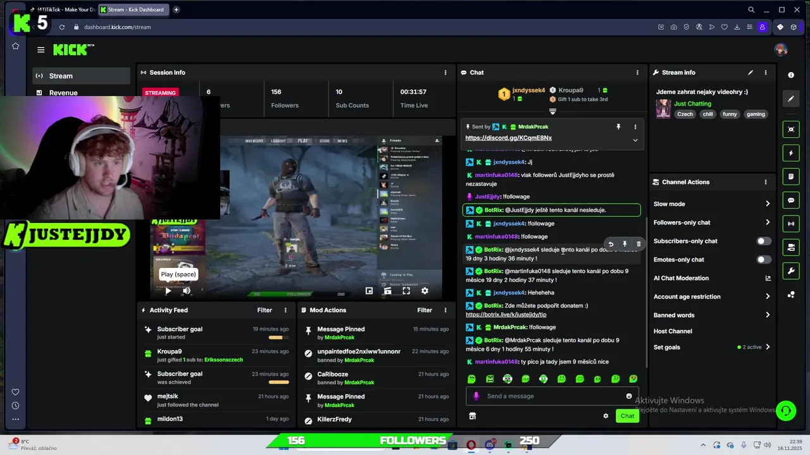Click the microphone icon in message box
This screenshot has width=810, height=455.
(x=477, y=396)
